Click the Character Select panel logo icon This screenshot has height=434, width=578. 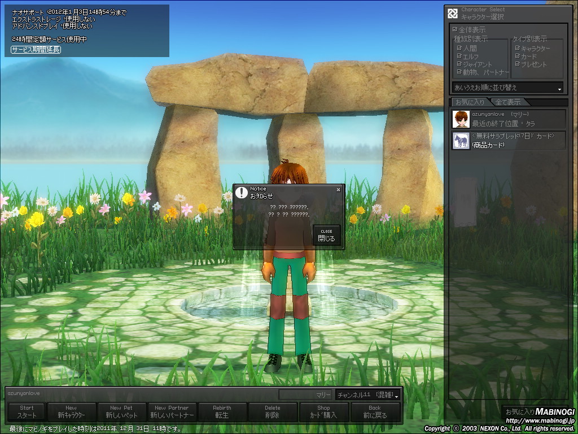click(x=453, y=14)
